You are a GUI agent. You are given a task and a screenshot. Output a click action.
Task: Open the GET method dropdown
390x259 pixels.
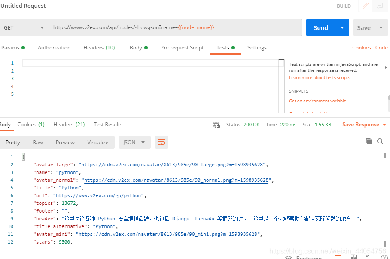pos(24,27)
